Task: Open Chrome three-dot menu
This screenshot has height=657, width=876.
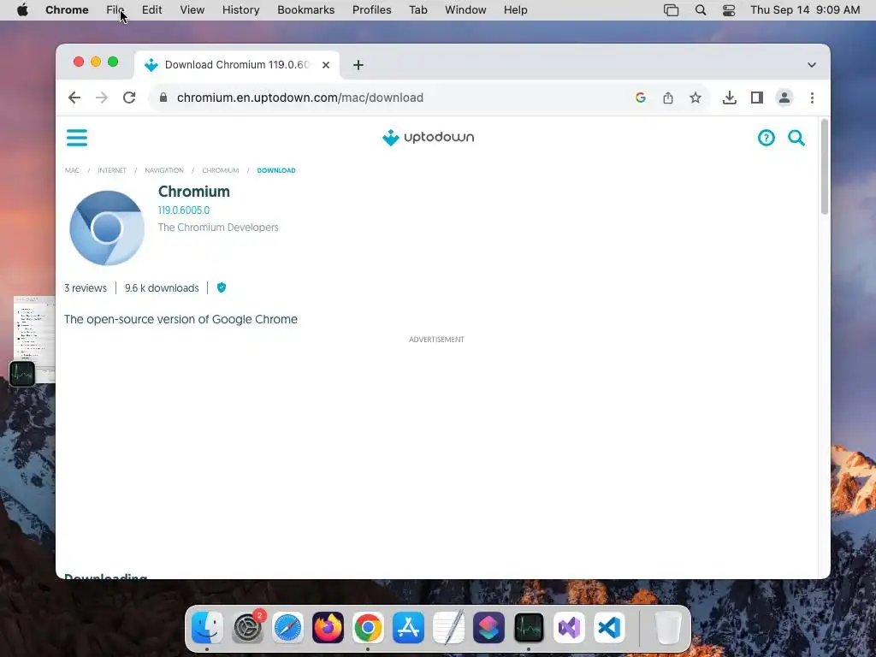Action: coord(812,98)
